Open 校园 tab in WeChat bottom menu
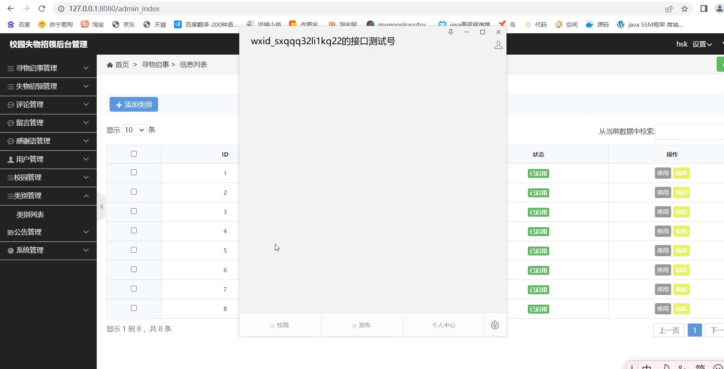The image size is (724, 369). tap(280, 325)
